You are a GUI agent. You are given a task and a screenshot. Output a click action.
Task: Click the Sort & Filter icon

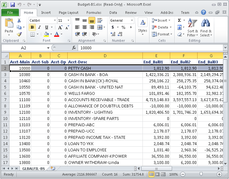[192, 23]
